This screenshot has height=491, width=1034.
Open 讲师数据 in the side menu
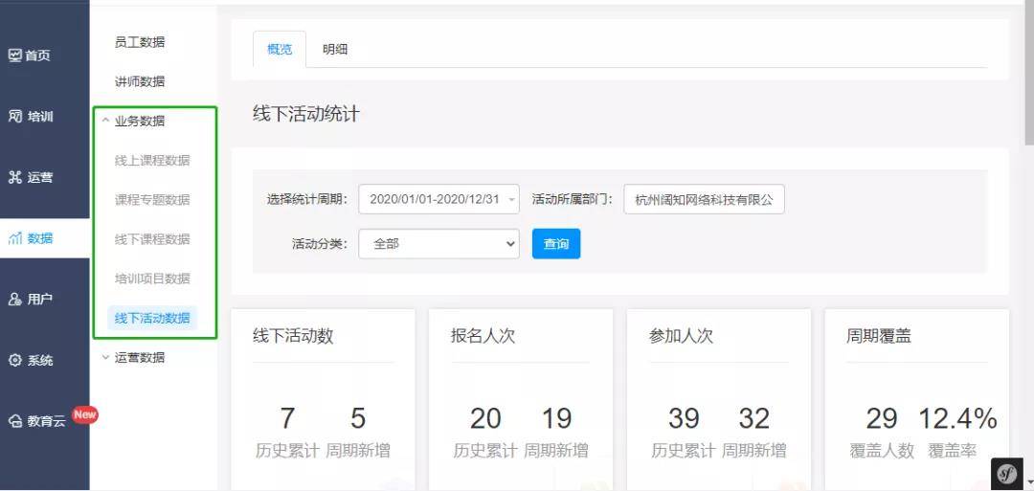coord(140,81)
